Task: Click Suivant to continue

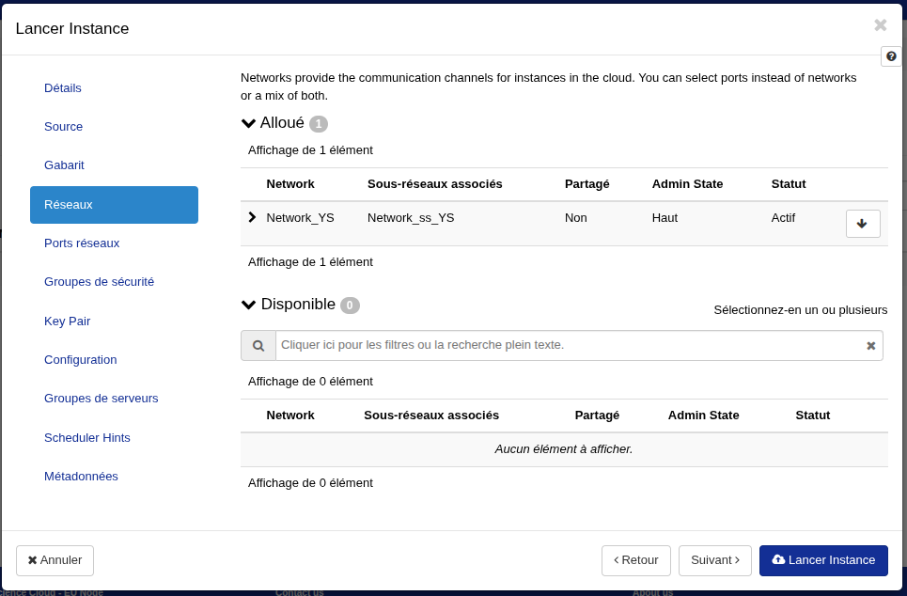Action: tap(714, 560)
